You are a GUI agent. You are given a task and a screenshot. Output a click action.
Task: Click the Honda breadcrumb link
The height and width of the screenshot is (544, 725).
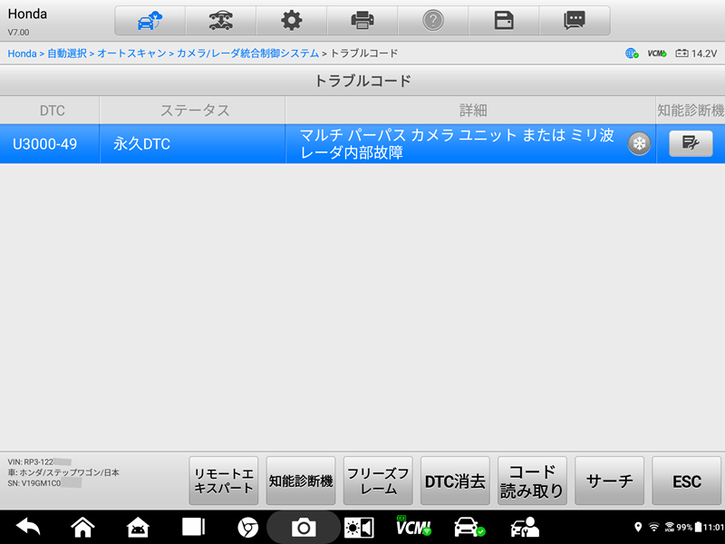(x=22, y=53)
